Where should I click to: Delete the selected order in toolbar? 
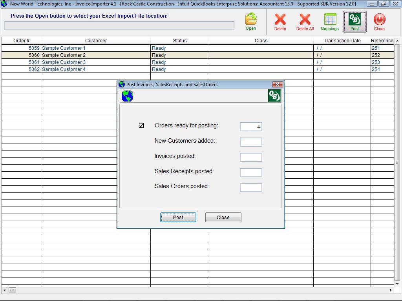pos(280,22)
